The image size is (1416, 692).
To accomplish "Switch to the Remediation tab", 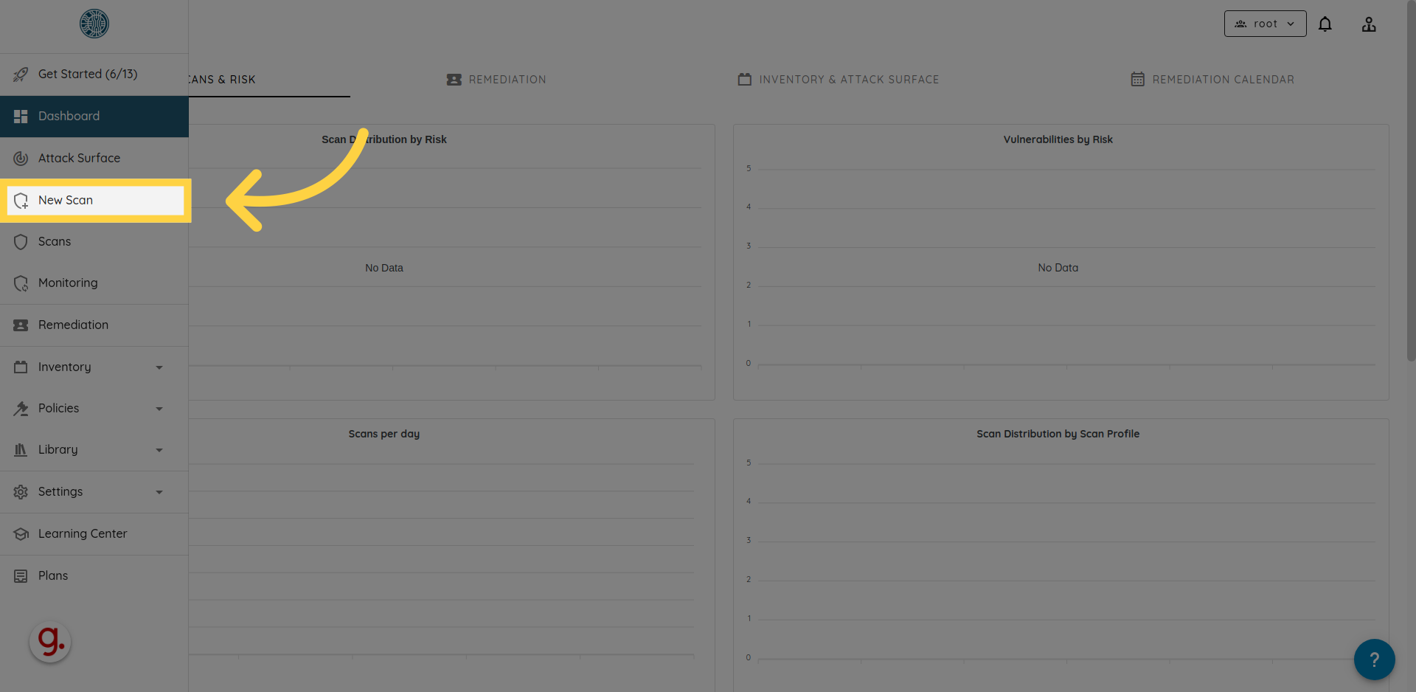I will click(x=496, y=80).
